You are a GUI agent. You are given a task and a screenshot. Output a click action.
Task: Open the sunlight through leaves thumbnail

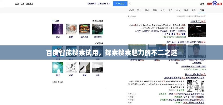click(x=58, y=67)
